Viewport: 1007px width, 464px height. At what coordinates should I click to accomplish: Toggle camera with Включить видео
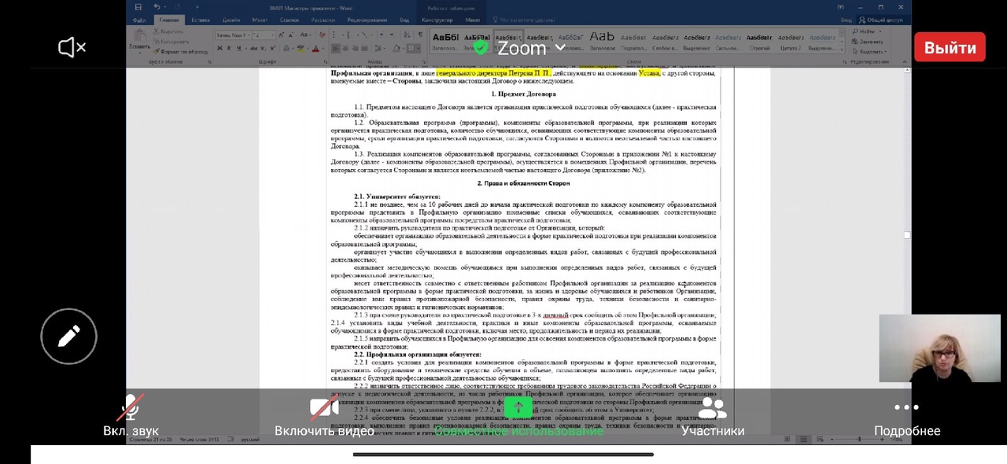click(x=324, y=418)
